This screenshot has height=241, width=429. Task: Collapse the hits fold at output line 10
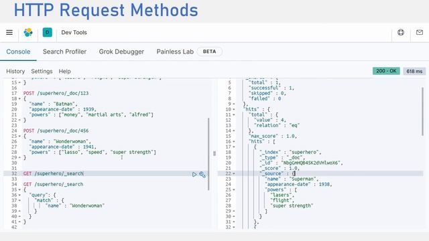tap(234, 109)
